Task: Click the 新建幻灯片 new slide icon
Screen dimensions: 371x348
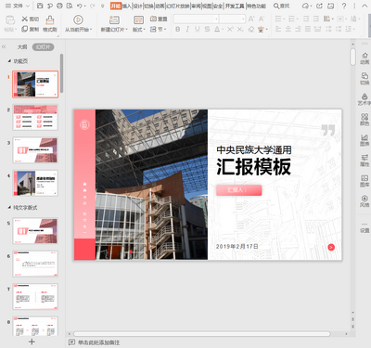Action: click(x=114, y=20)
